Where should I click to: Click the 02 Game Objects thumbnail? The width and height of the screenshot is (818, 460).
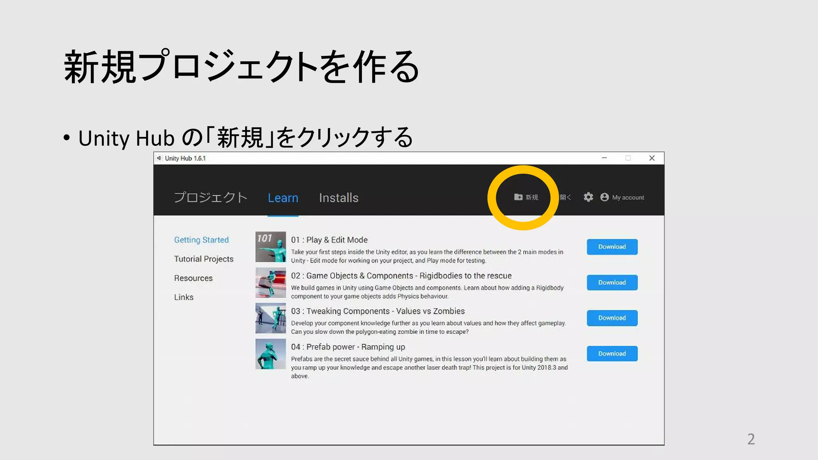coord(271,283)
